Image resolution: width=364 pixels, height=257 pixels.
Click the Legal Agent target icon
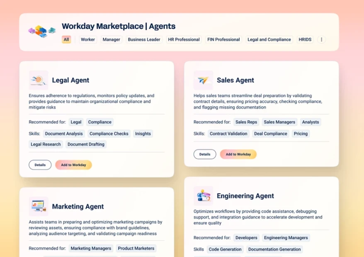click(39, 80)
